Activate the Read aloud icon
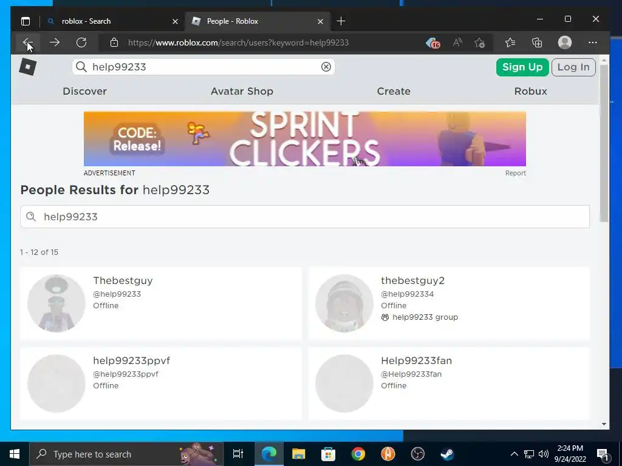Viewport: 622px width, 466px height. pyautogui.click(x=457, y=42)
